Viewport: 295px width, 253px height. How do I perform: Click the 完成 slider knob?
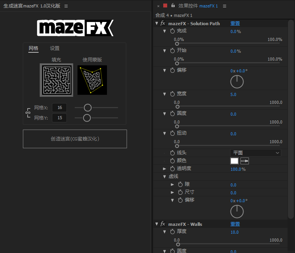point(177,44)
